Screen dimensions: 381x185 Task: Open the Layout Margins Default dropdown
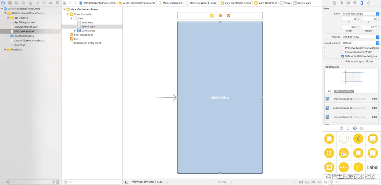[361, 43]
